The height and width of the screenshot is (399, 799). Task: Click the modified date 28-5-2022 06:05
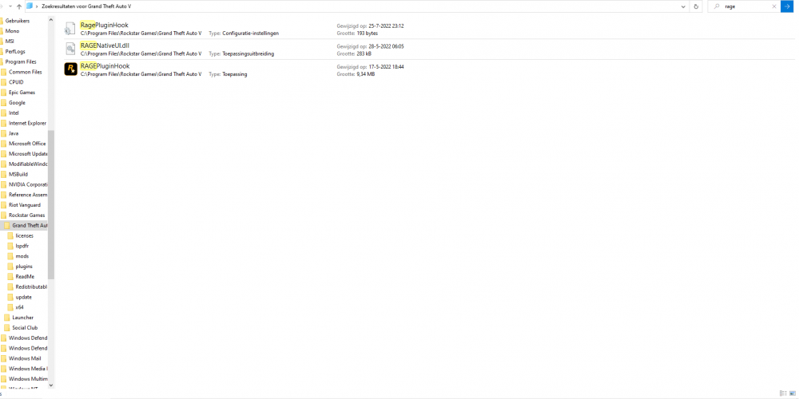click(386, 45)
